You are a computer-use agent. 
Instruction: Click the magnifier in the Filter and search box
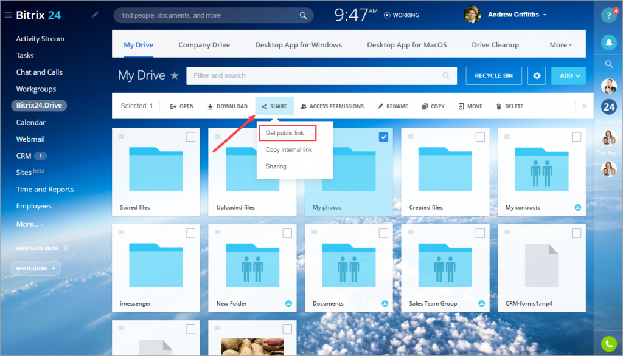click(x=446, y=75)
